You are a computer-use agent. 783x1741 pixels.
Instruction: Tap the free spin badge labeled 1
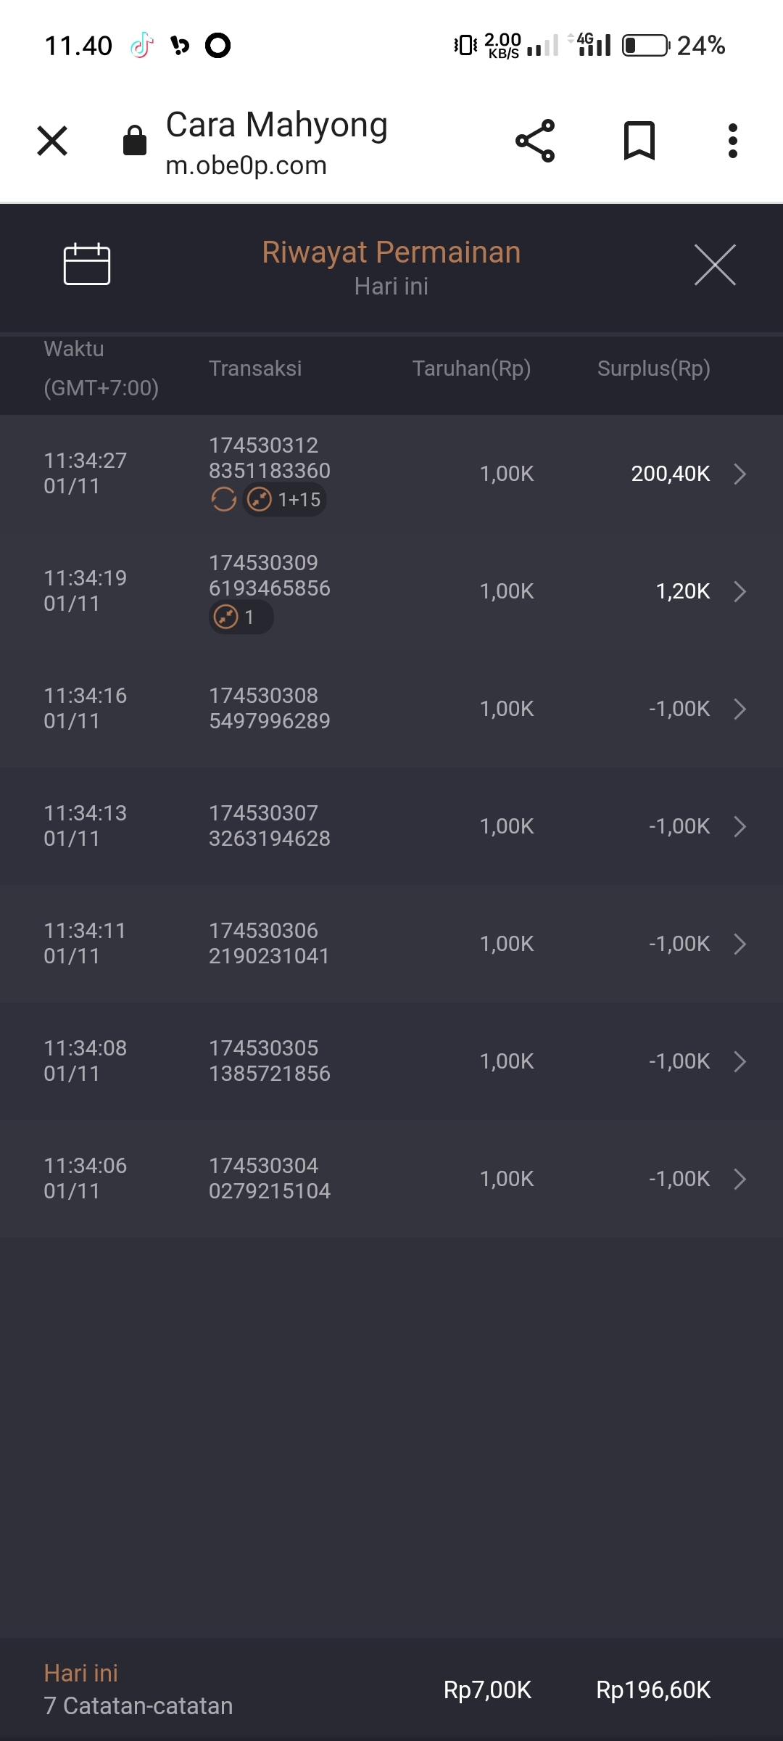coord(241,617)
